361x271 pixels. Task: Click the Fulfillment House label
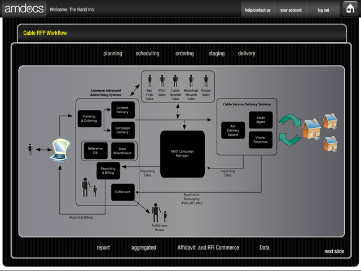pyautogui.click(x=159, y=228)
